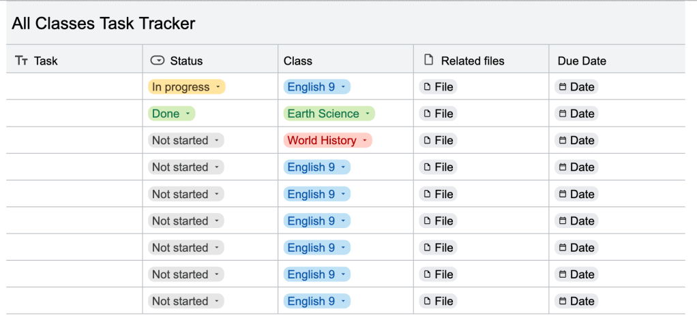
Task: Click the File chip in the first row
Action: click(437, 87)
